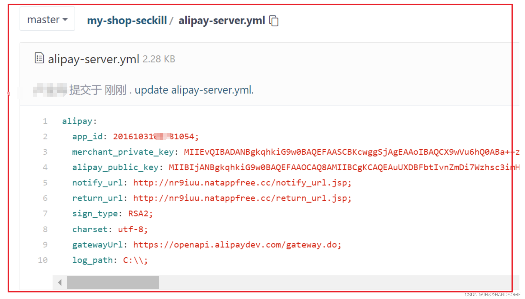Open the master branch dropdown

point(47,19)
